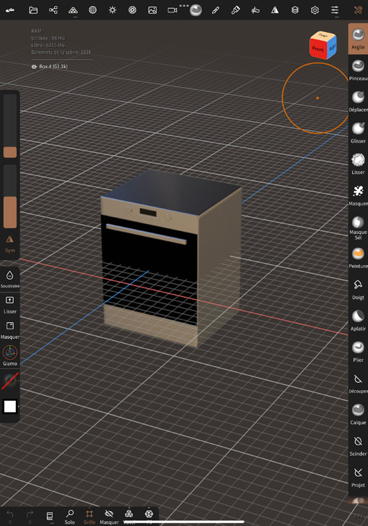Redo the last action
The image size is (368, 526).
click(30, 516)
